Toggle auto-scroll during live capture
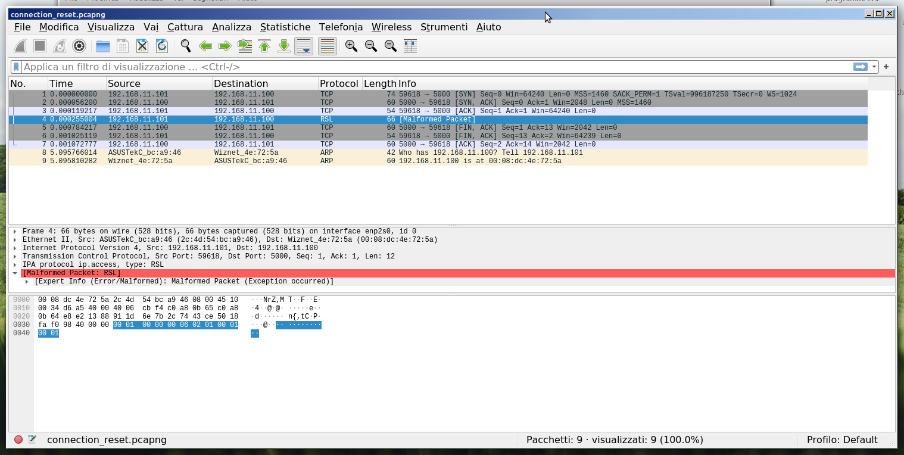 [304, 46]
